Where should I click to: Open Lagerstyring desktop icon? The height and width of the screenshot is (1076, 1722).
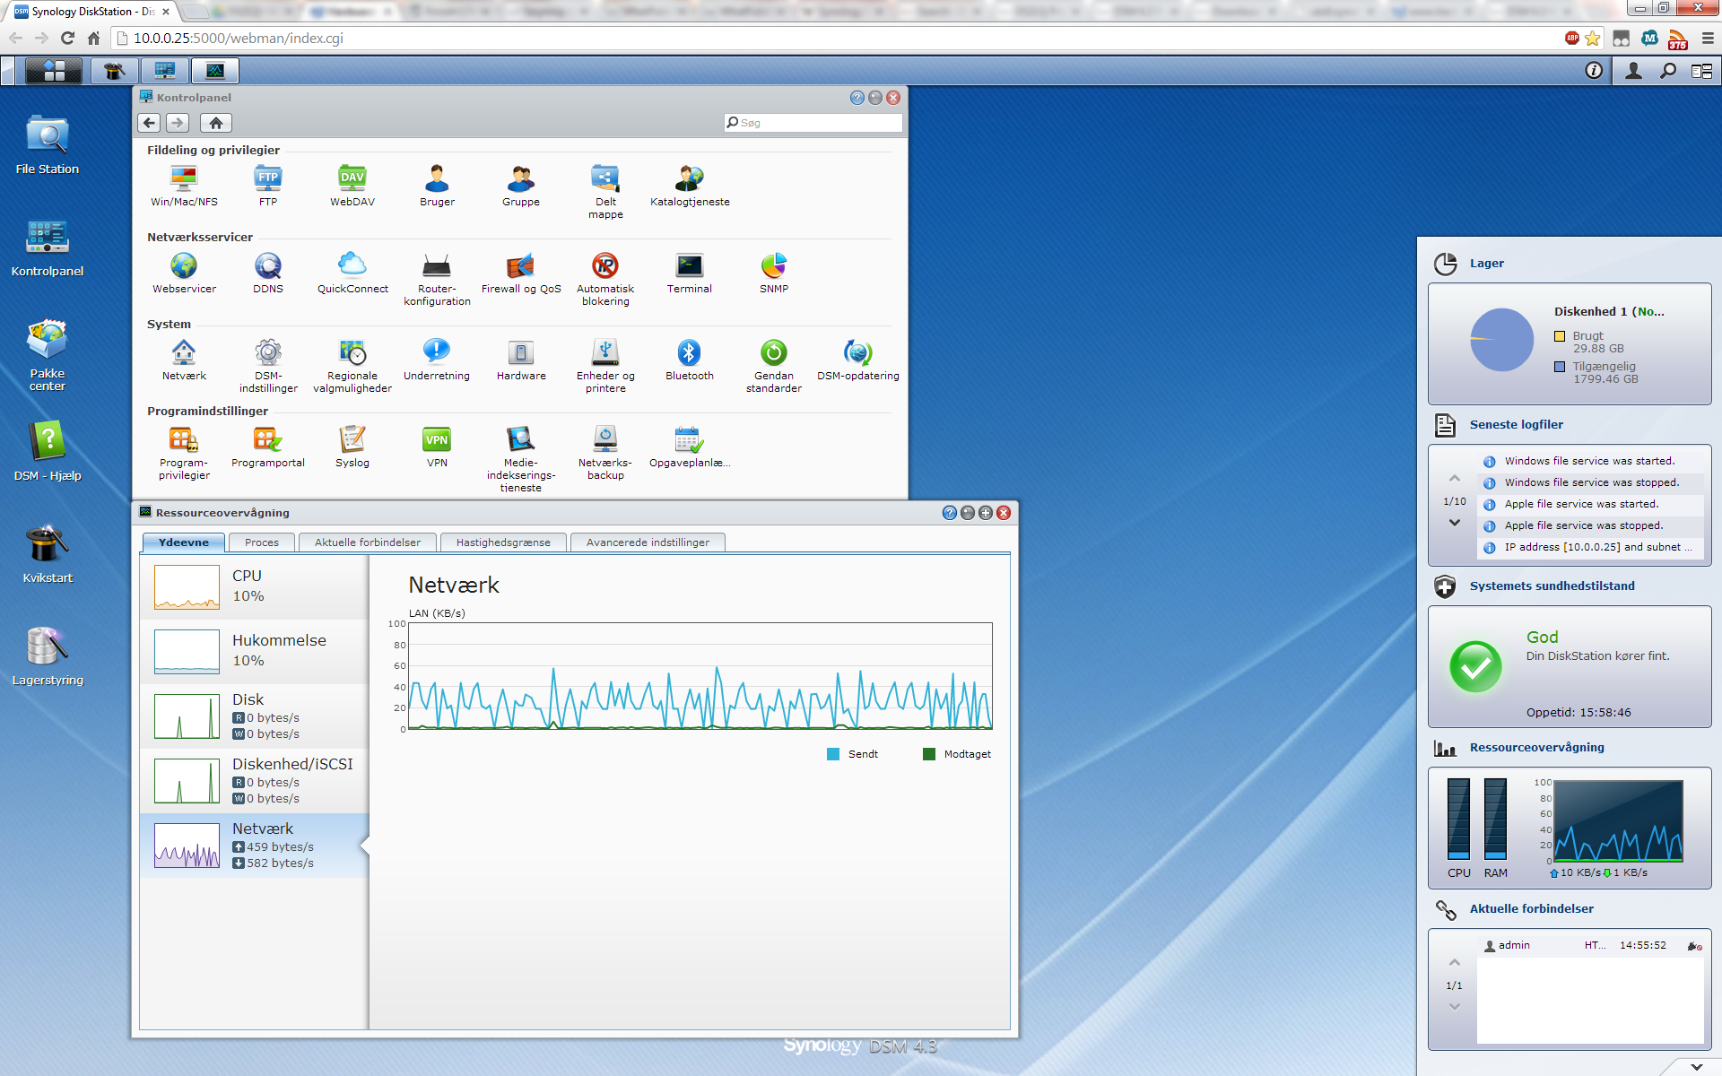tap(48, 655)
